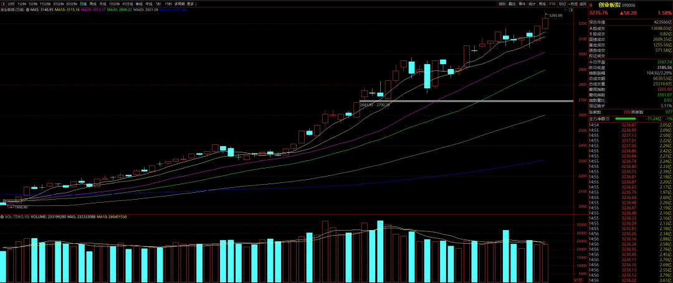The height and width of the screenshot is (283, 673).
Task: Click the diamond marker icon below toolbar
Action: click(565, 10)
